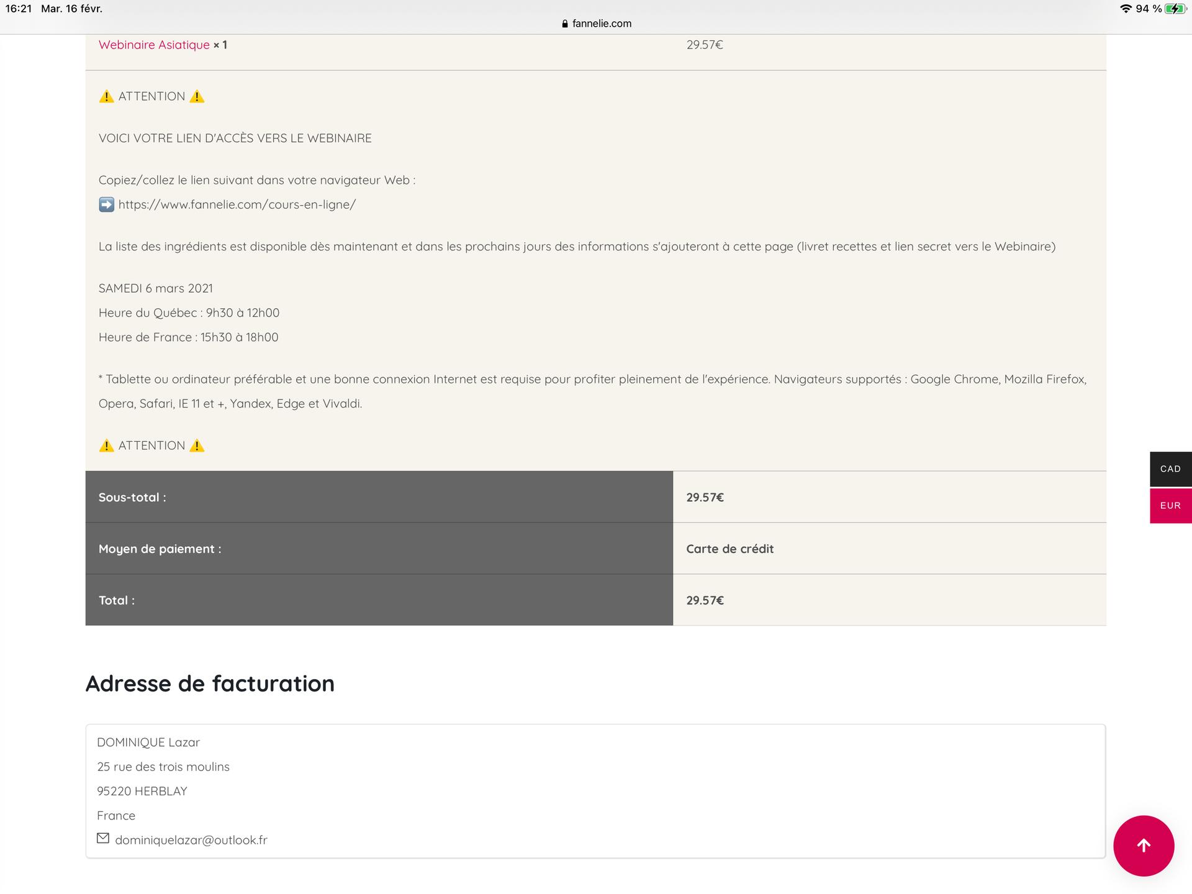Screen dimensions: 1192x894
Task: Click the Copiez/collez le lien suivant instruction
Action: point(257,180)
